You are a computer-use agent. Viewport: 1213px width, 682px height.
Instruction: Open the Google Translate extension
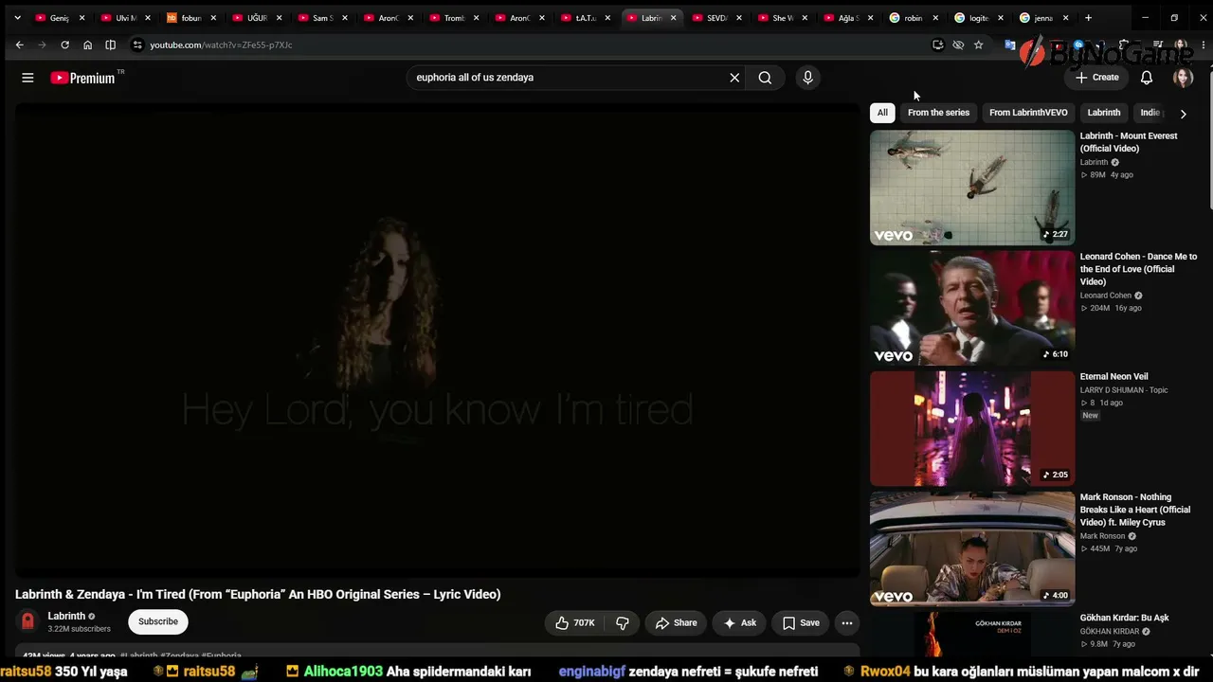pyautogui.click(x=1010, y=45)
